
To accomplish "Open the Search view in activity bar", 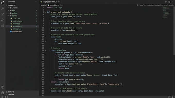I will tap(3, 8).
